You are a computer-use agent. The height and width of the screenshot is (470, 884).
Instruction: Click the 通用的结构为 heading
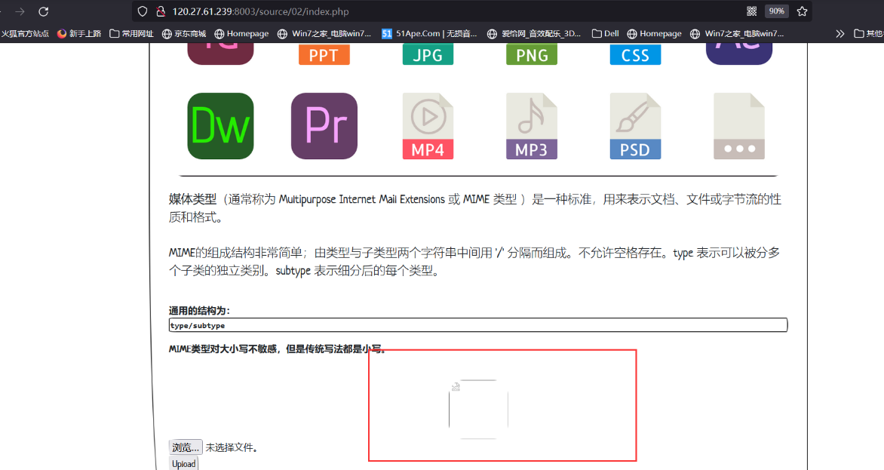tap(199, 311)
